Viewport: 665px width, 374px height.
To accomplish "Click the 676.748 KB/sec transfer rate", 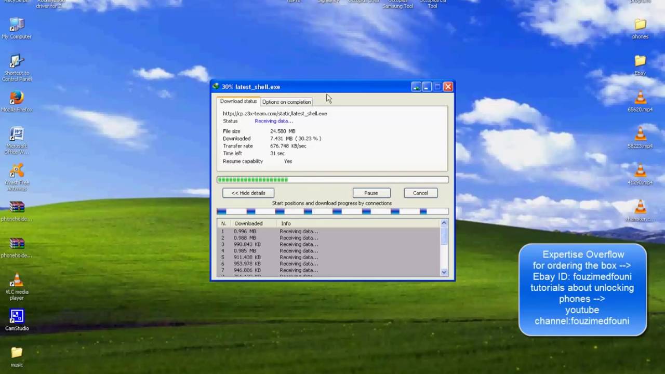I will (288, 146).
